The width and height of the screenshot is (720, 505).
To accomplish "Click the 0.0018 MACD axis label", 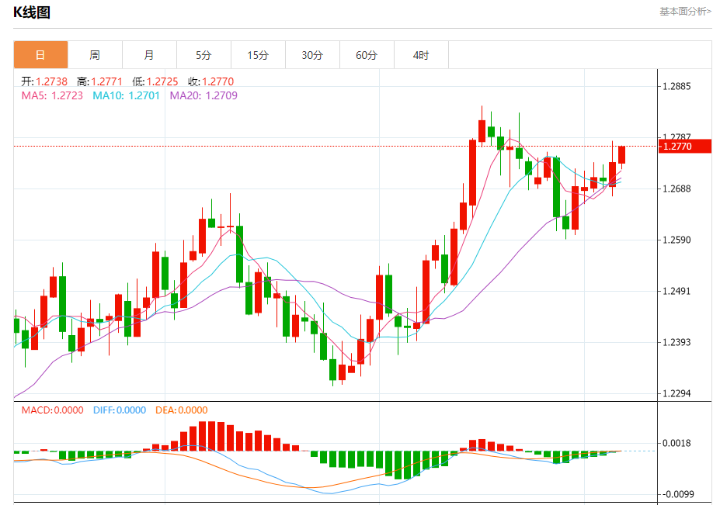I will (x=677, y=443).
